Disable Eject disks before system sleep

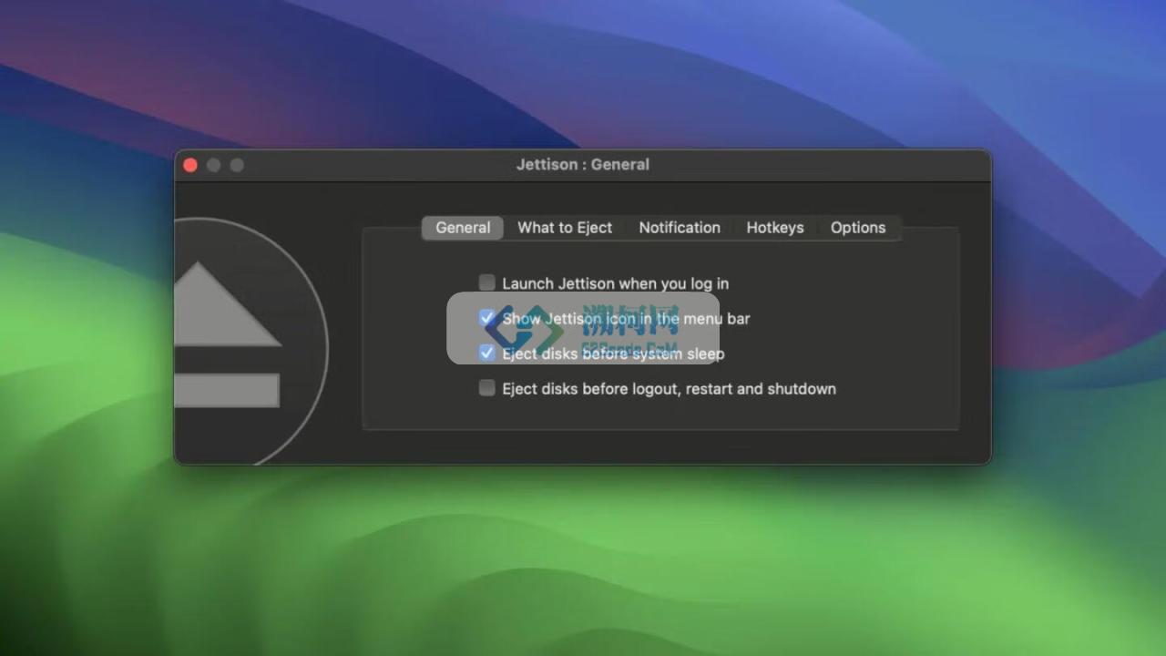pos(487,353)
